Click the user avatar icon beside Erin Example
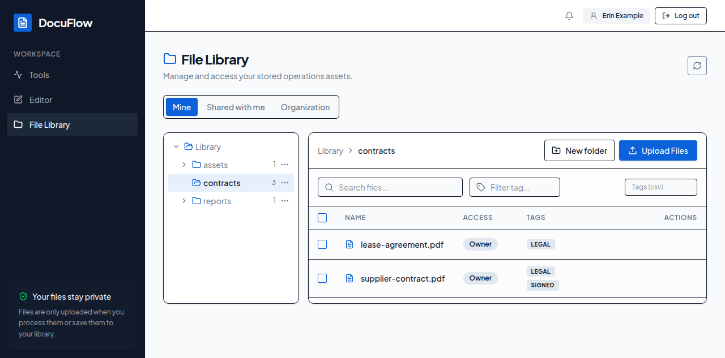This screenshot has width=725, height=358. (x=594, y=16)
